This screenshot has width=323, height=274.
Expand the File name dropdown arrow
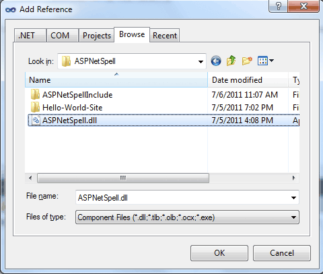click(293, 198)
